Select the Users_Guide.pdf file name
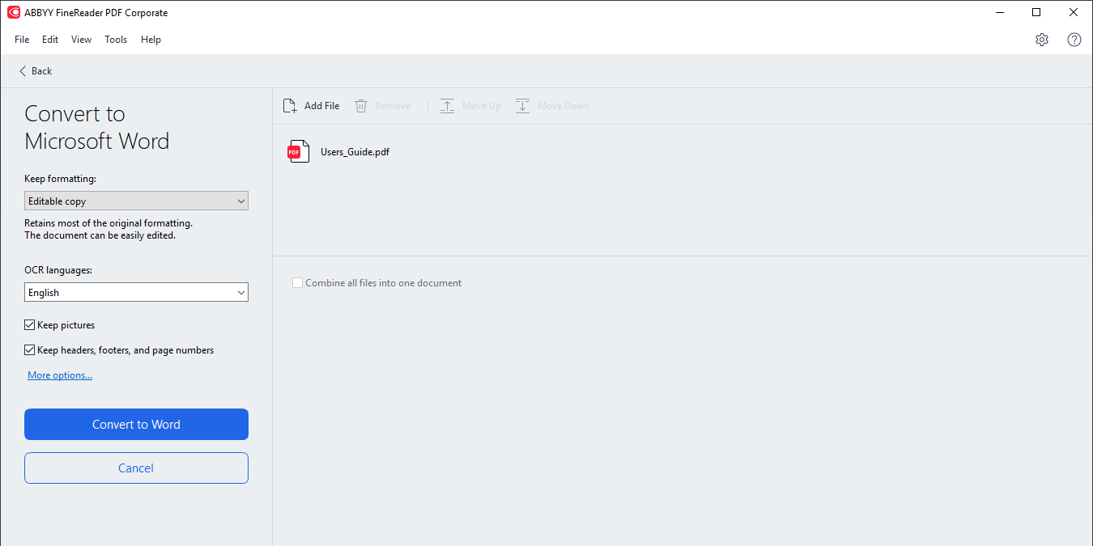The height and width of the screenshot is (546, 1093). (355, 151)
